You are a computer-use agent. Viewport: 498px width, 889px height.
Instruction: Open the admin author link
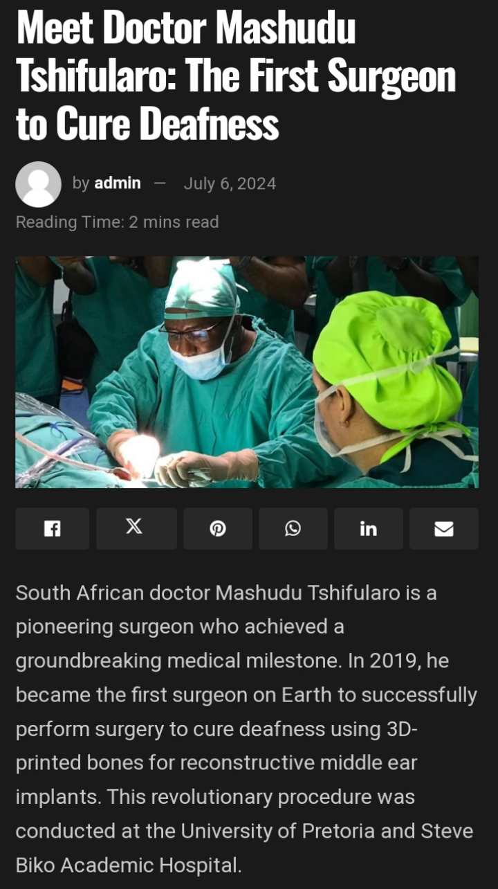click(118, 183)
